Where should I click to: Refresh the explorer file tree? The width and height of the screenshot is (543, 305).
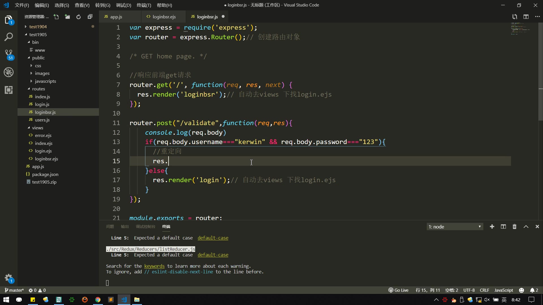79,17
